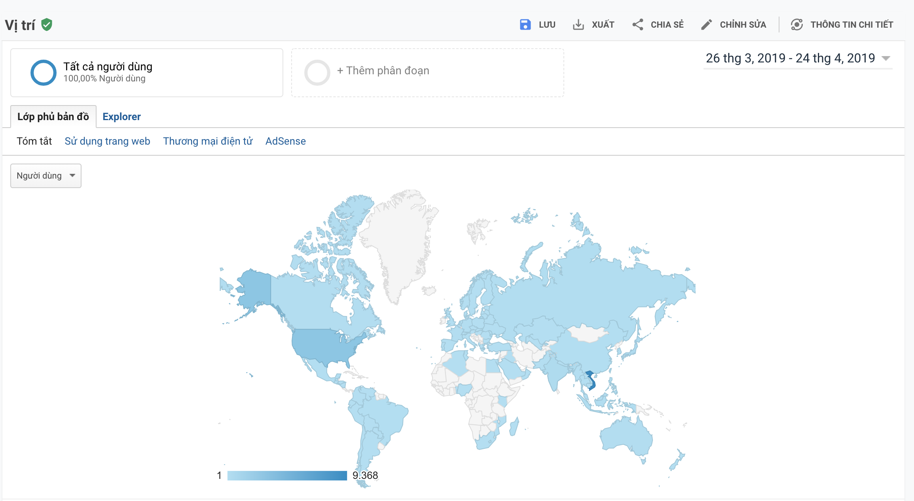Click the export (Xuất) download icon
This screenshot has width=914, height=501.
click(578, 24)
